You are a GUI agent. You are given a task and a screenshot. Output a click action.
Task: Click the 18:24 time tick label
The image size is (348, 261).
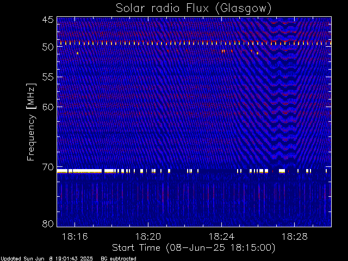[221, 237]
